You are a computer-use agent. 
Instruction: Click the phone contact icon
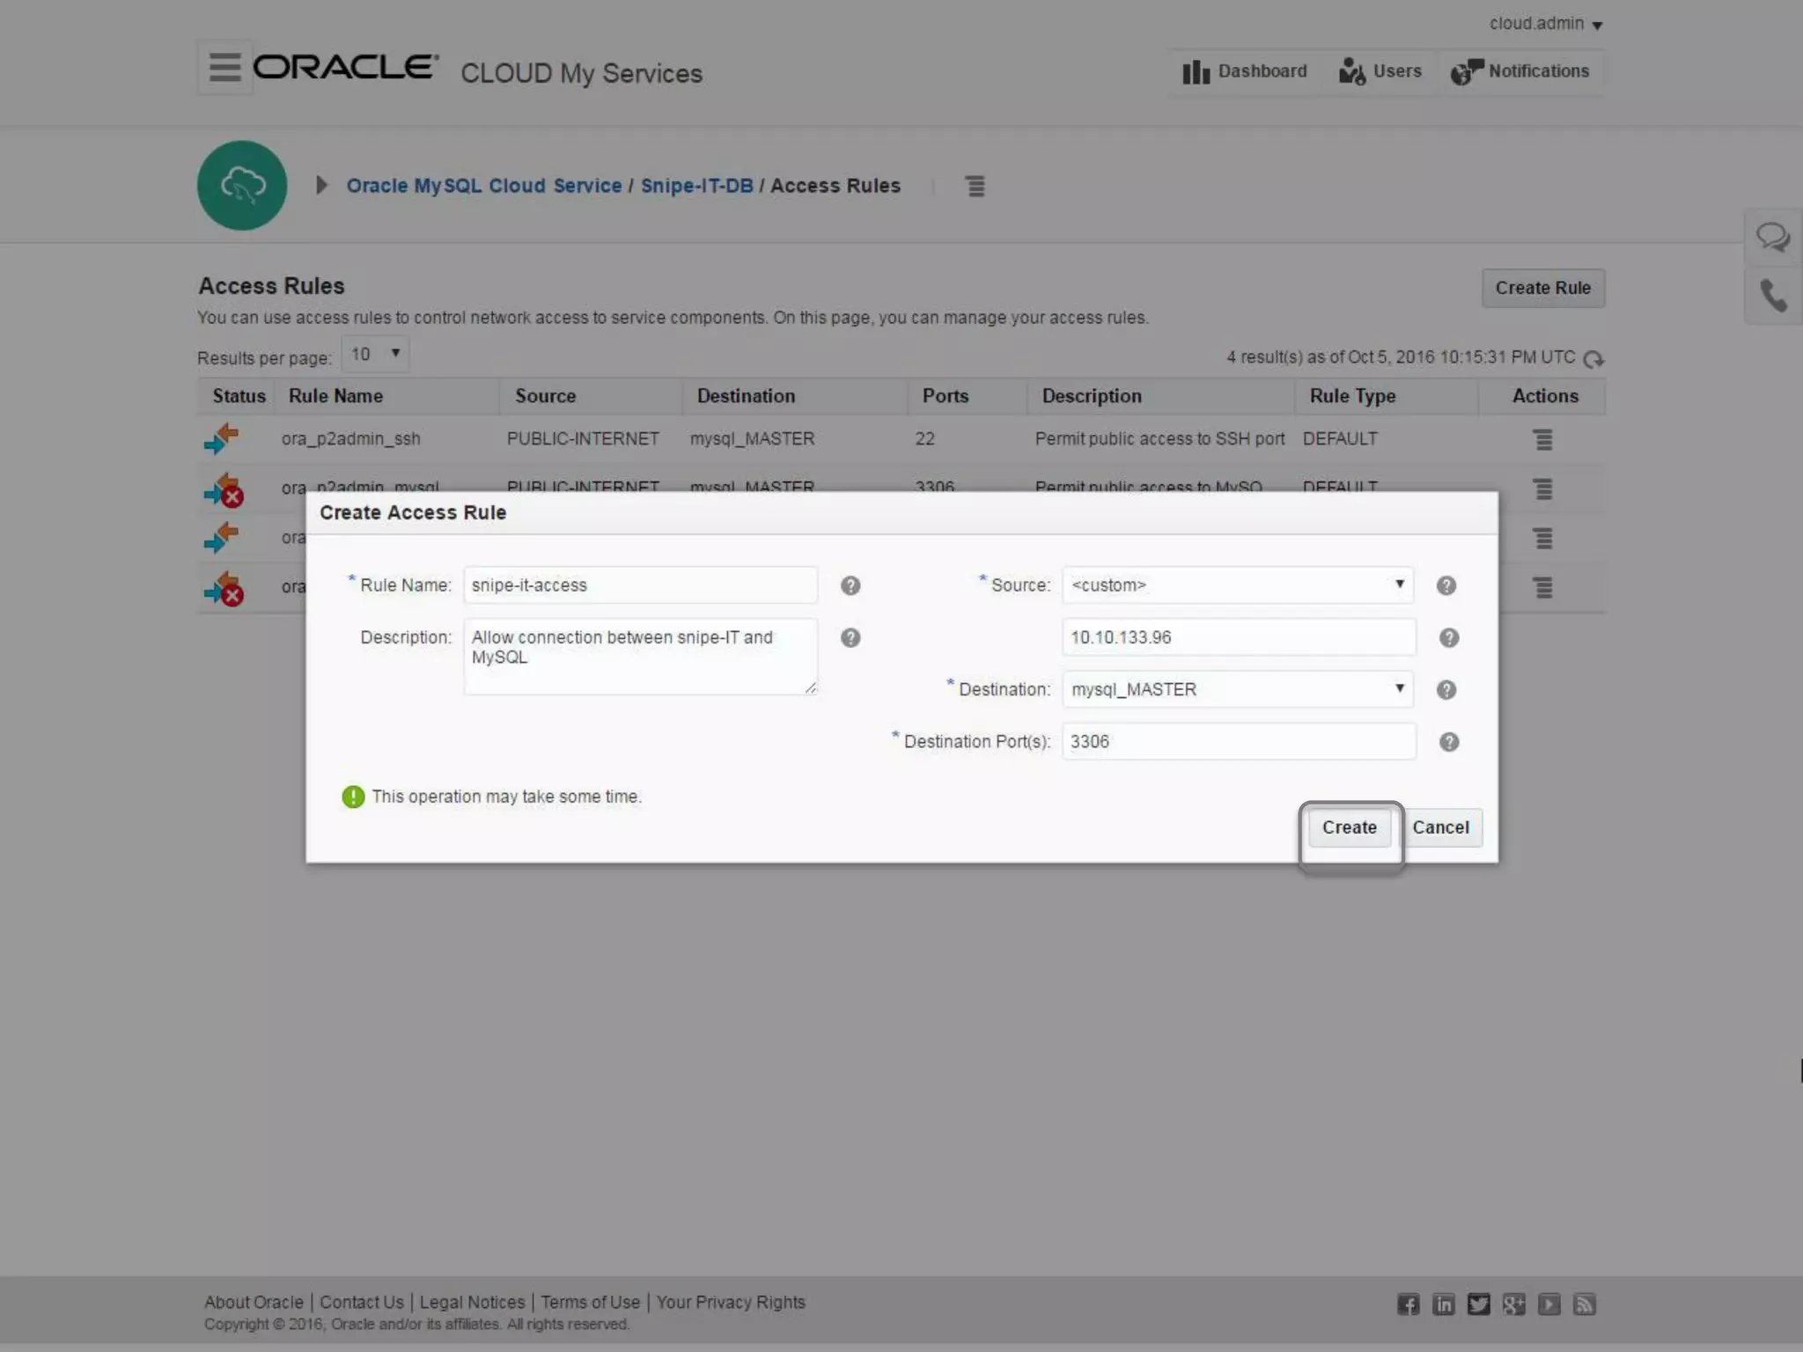coord(1773,296)
